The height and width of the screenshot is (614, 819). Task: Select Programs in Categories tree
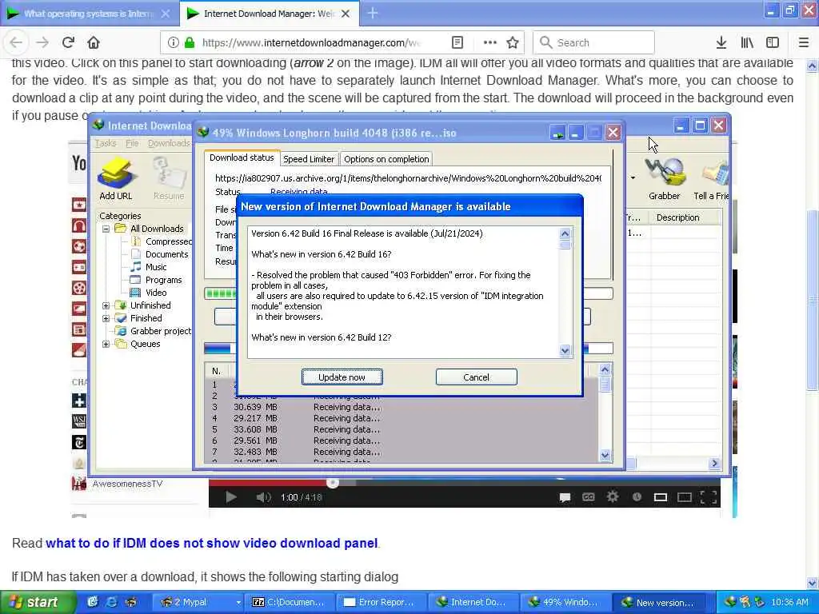tap(163, 280)
